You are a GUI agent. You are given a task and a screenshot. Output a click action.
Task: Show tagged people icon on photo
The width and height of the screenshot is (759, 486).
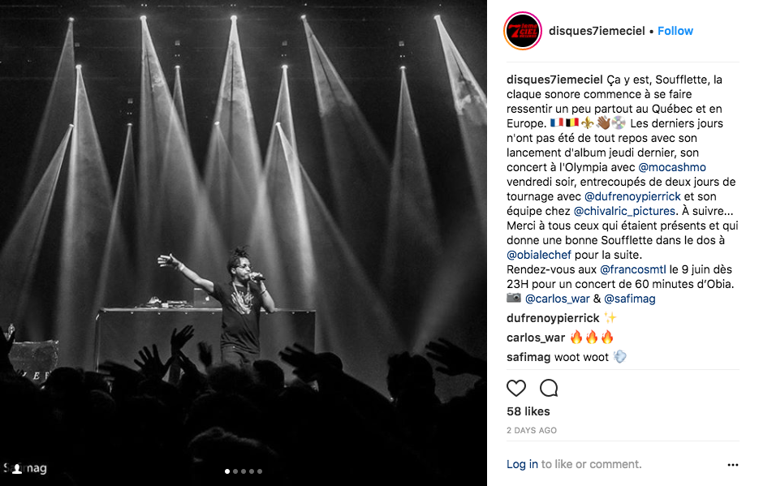17,469
